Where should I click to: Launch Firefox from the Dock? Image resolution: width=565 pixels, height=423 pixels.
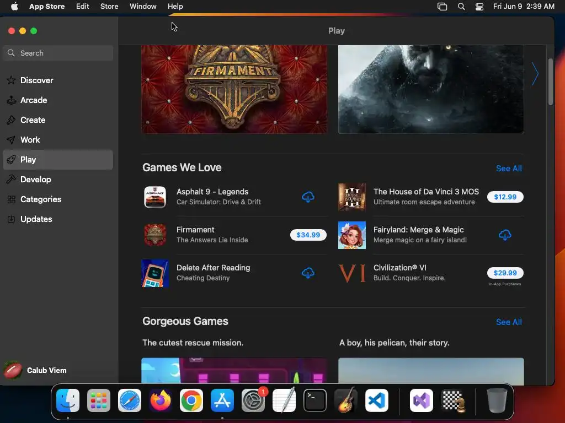[161, 400]
